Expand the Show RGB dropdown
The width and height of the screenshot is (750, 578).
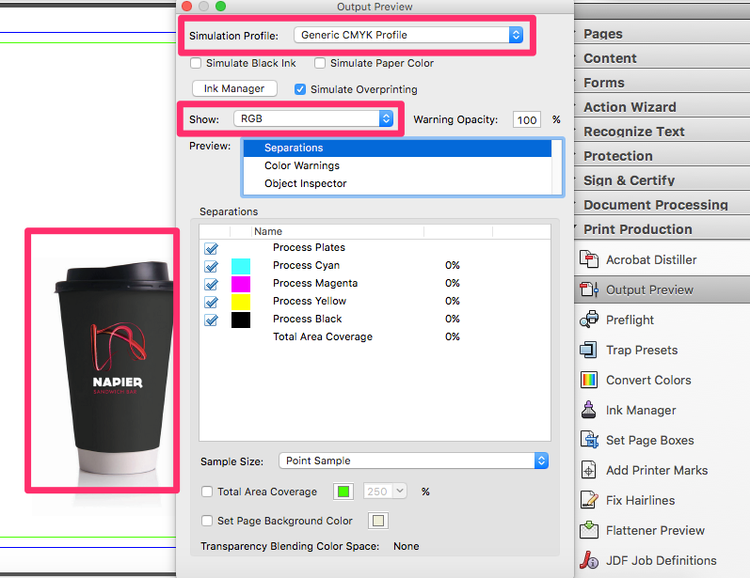[x=313, y=119]
